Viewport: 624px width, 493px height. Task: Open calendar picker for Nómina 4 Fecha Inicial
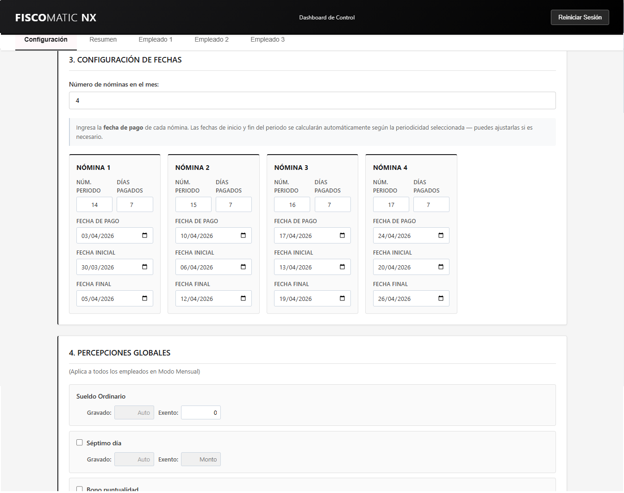point(441,267)
